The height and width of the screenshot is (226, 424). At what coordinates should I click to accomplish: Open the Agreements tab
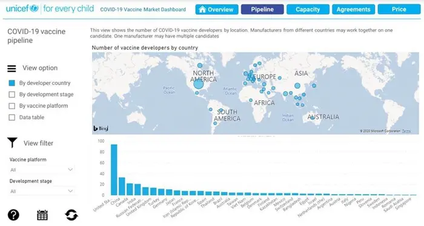(x=353, y=9)
